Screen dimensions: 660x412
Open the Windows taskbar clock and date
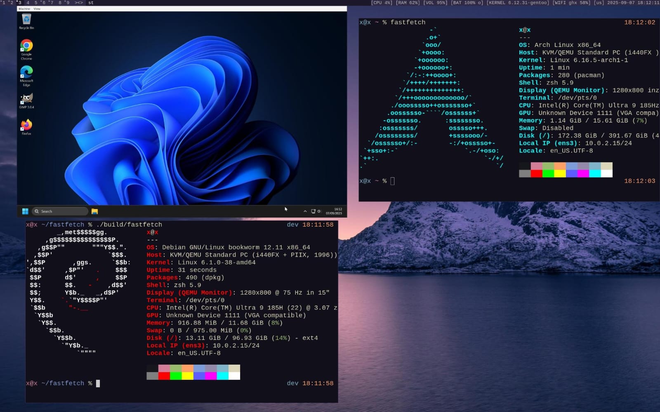[334, 211]
